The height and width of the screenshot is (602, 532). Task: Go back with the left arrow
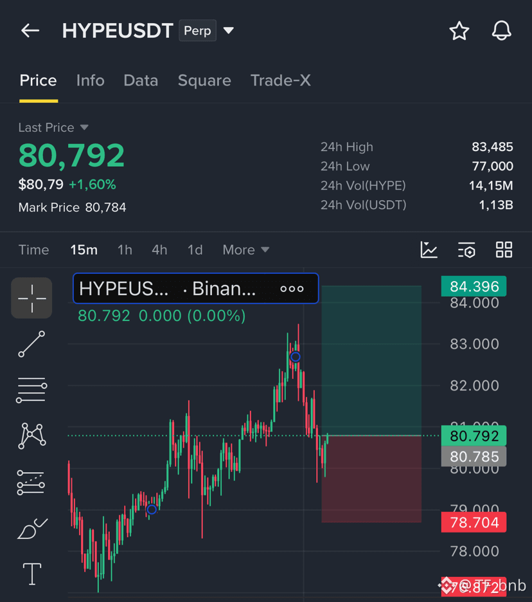pos(30,30)
